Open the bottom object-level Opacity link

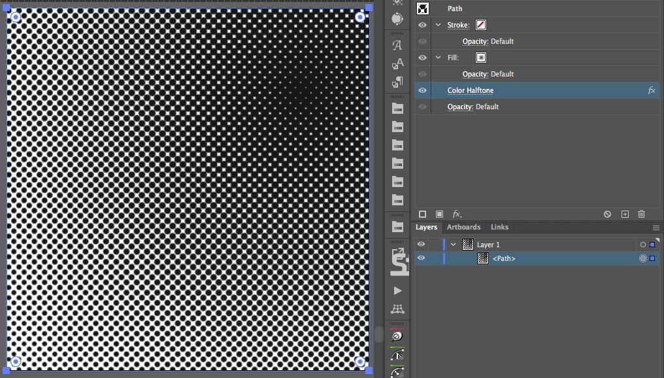460,107
